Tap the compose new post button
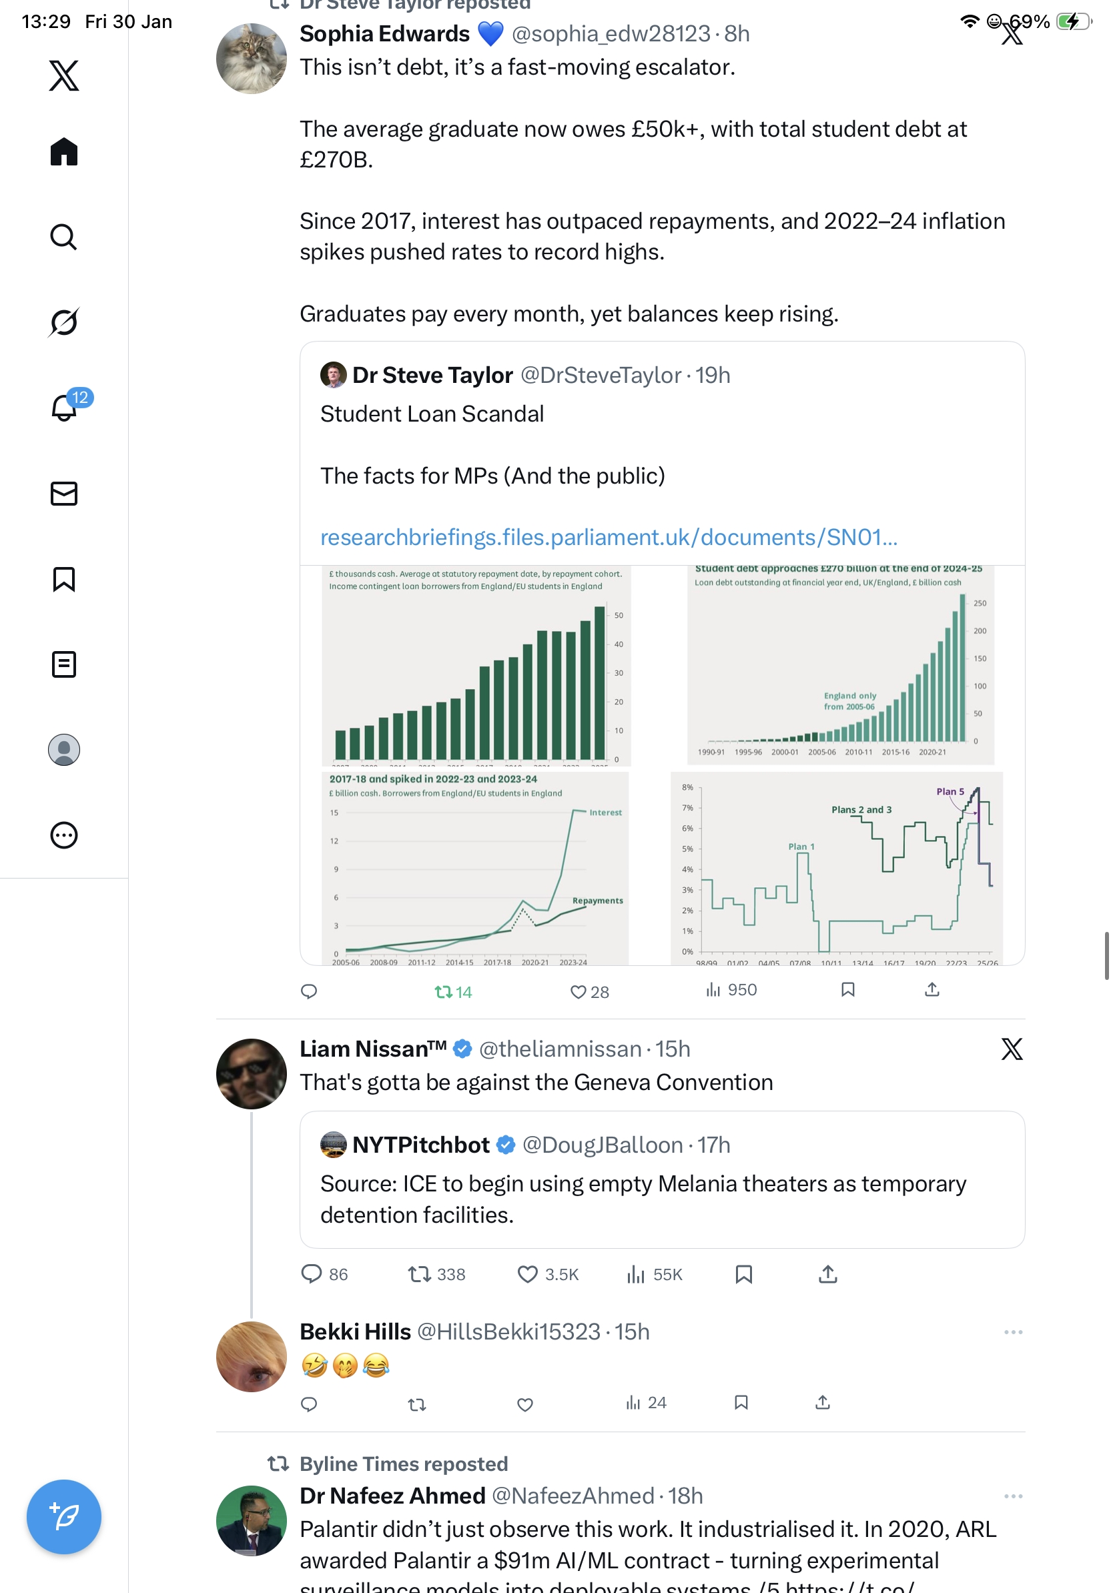Screen dimensions: 1113x1593 point(64,1517)
